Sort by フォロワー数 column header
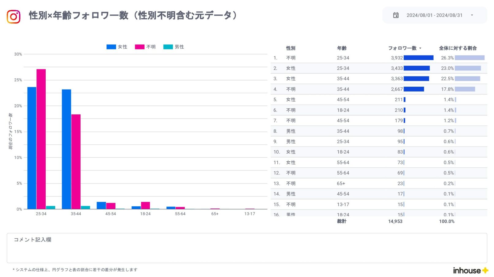Viewport: 494px width, 277px height. point(402,48)
